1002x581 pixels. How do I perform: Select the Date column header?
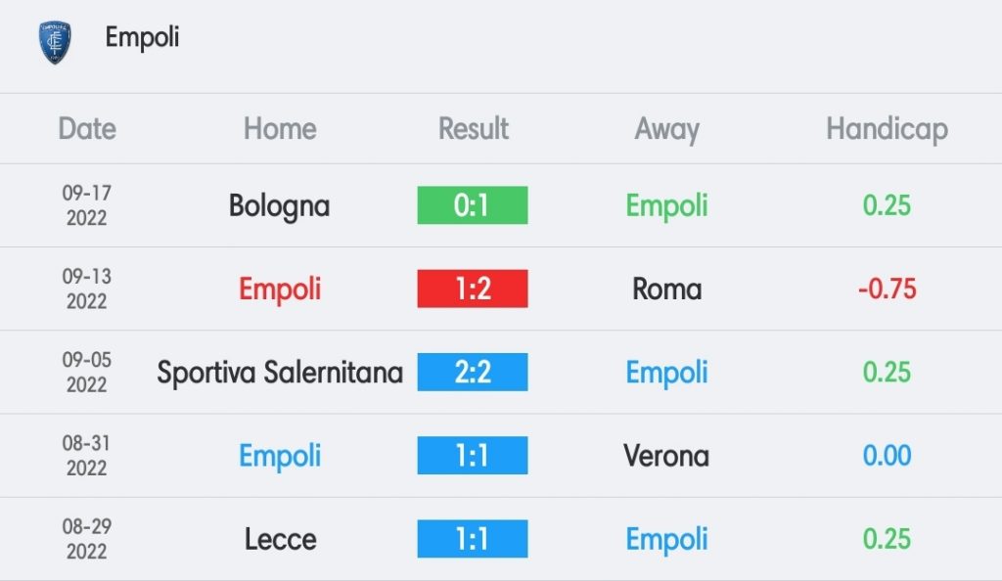pos(87,129)
